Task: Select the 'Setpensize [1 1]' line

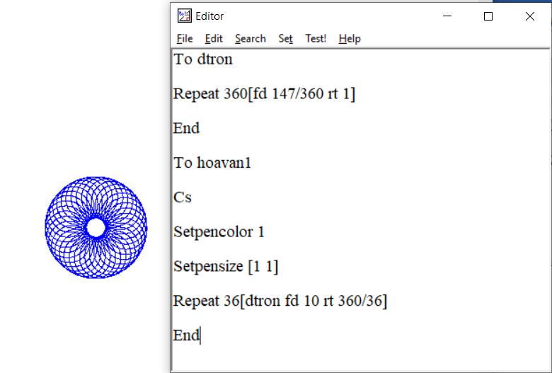Action: point(226,266)
